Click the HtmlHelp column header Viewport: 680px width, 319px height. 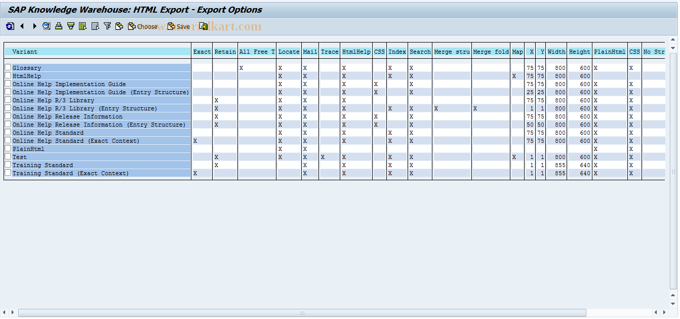(356, 52)
